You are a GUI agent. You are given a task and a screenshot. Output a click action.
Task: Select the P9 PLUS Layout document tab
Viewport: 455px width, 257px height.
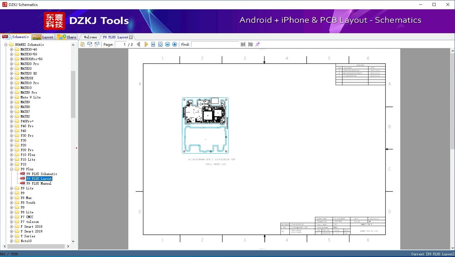point(115,37)
